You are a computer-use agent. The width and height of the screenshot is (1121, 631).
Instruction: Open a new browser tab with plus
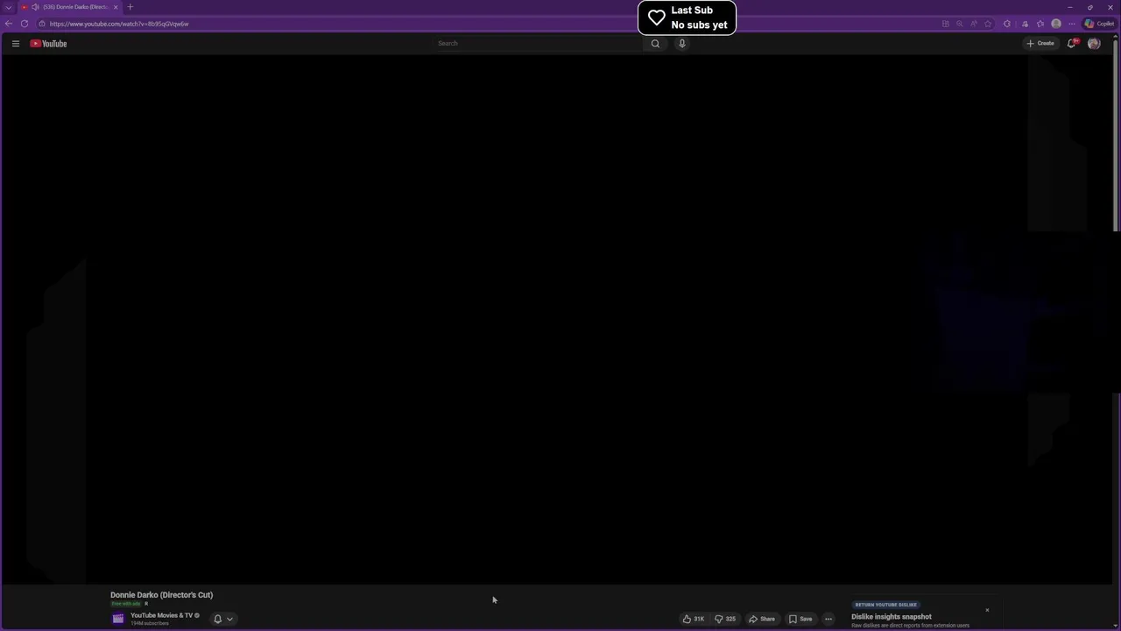[x=130, y=7]
